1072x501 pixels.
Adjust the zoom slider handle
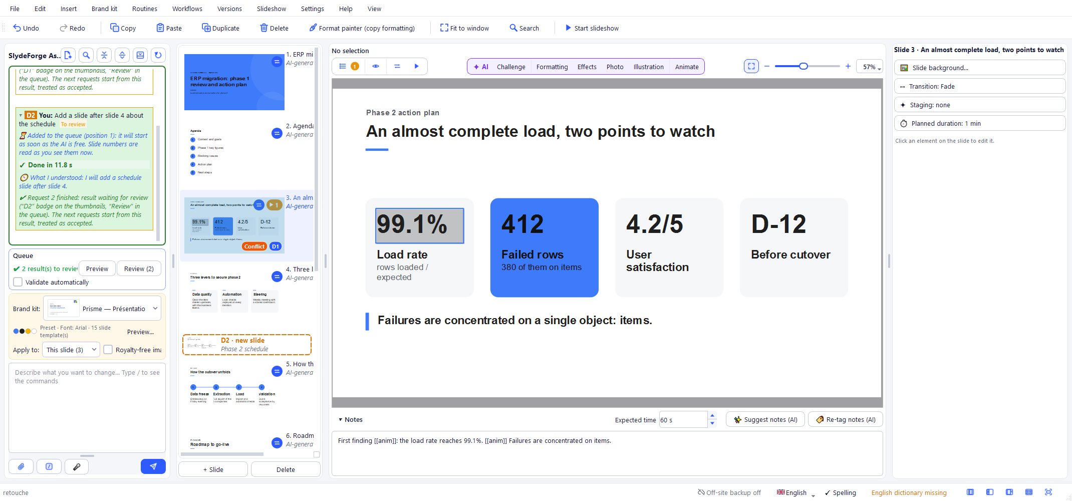point(803,66)
